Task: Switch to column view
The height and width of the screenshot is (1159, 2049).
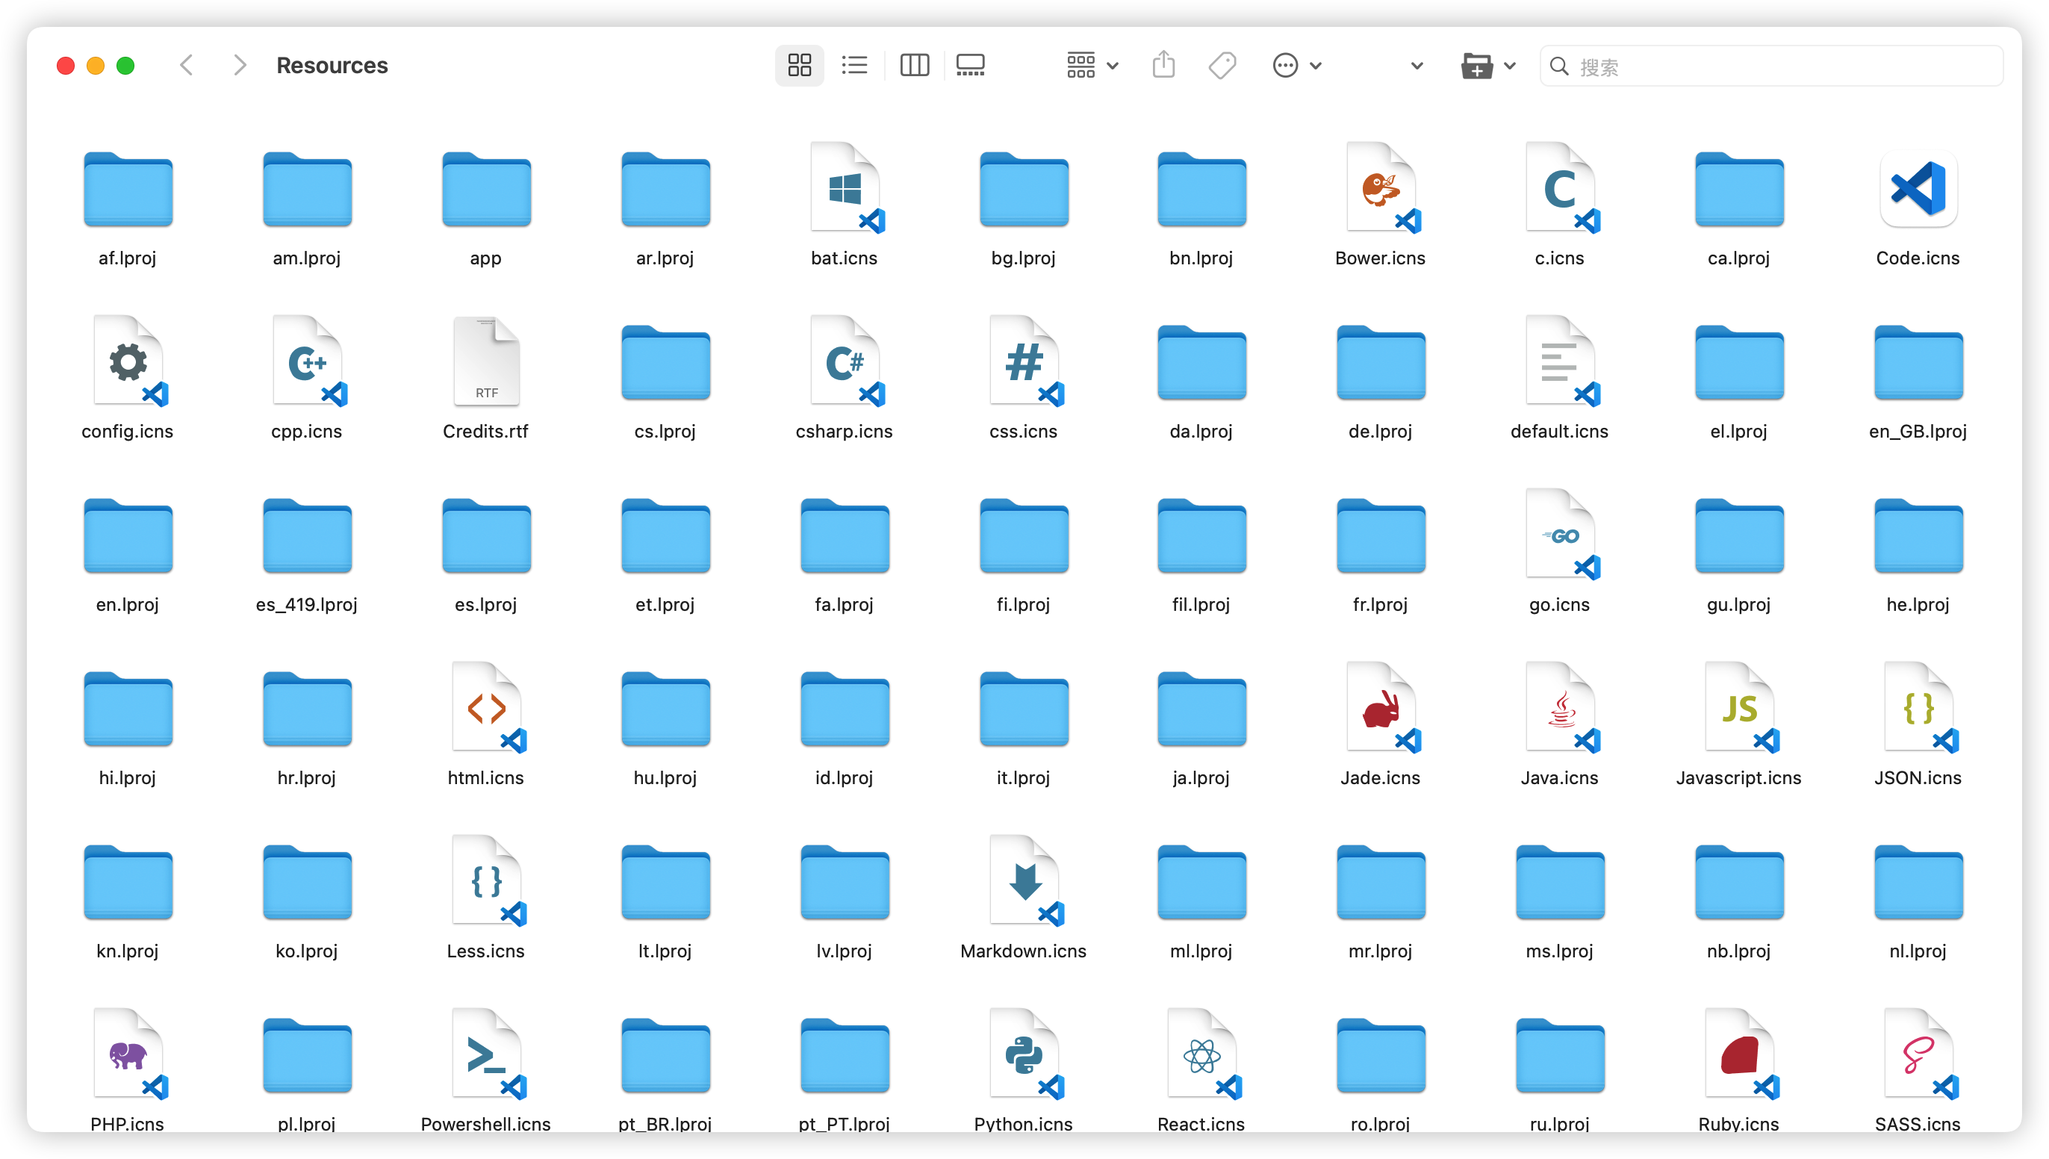Action: tap(914, 65)
